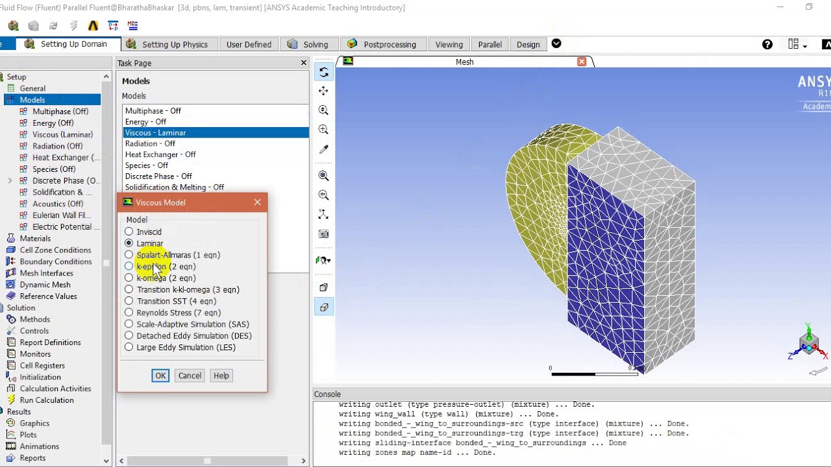Select the probe eyedropper tool
This screenshot has width=831, height=467.
[x=323, y=149]
